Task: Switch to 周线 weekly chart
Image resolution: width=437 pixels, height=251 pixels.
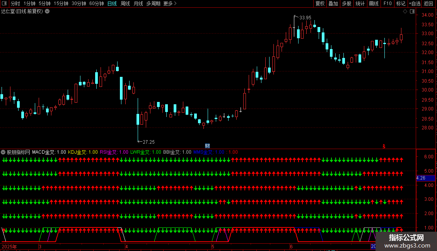Action: pos(125,3)
